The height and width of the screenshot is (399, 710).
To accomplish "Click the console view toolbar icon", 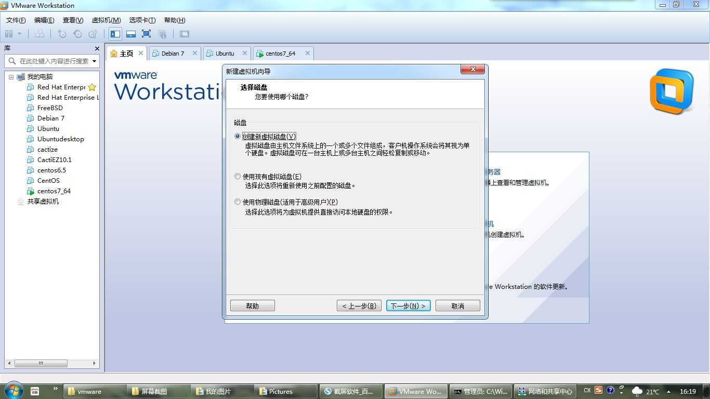I will [x=185, y=34].
